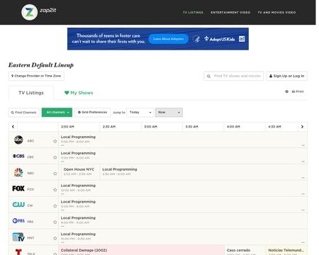319x255 pixels.
Task: Open the CW channel logo
Action: tap(18, 205)
